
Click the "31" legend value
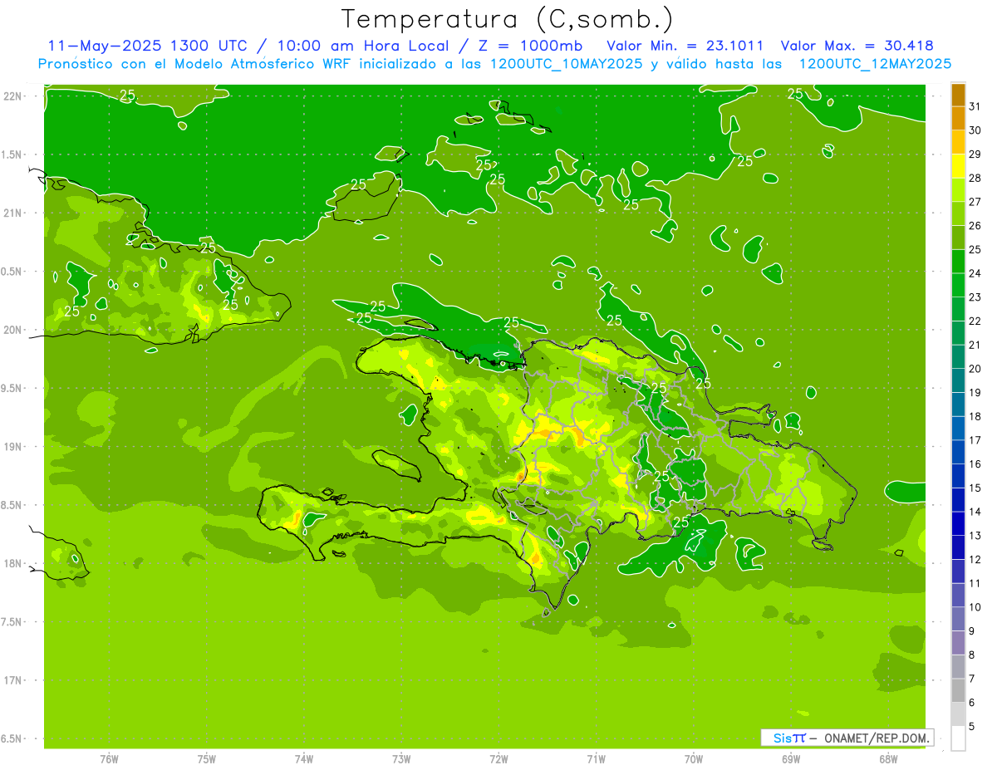pyautogui.click(x=975, y=107)
